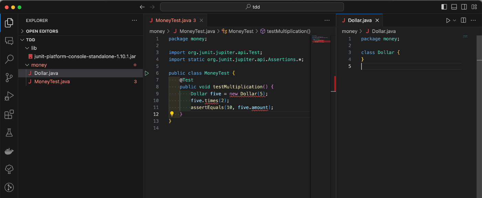The image size is (482, 198).
Task: Open the Explorer view in activity bar
Action: 9,23
